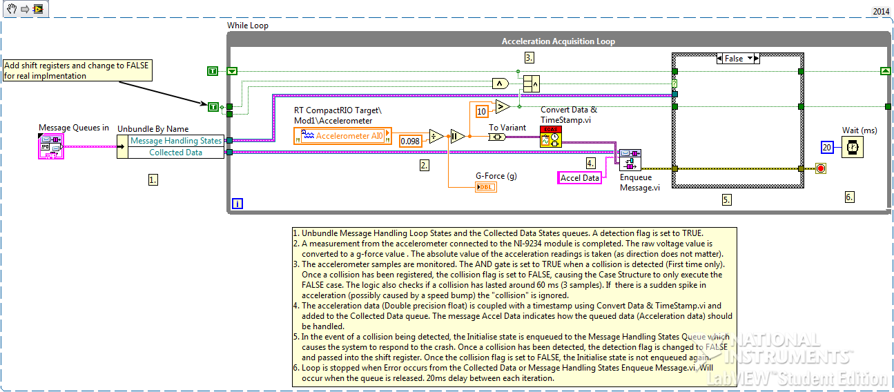The height and width of the screenshot is (392, 894).
Task: Click the greater-than comparison node
Action: pyautogui.click(x=503, y=107)
